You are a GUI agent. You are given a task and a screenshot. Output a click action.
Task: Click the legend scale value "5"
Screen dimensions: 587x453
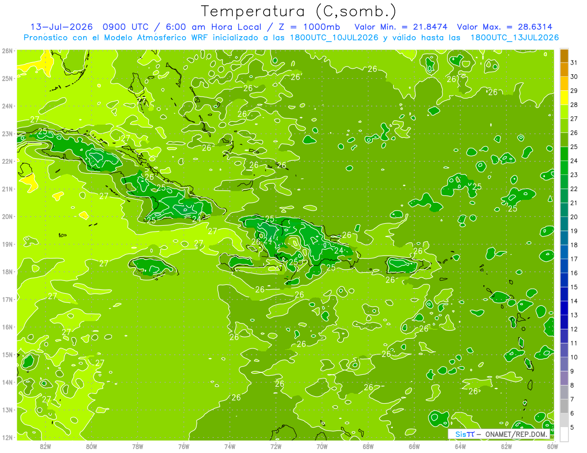pyautogui.click(x=572, y=427)
